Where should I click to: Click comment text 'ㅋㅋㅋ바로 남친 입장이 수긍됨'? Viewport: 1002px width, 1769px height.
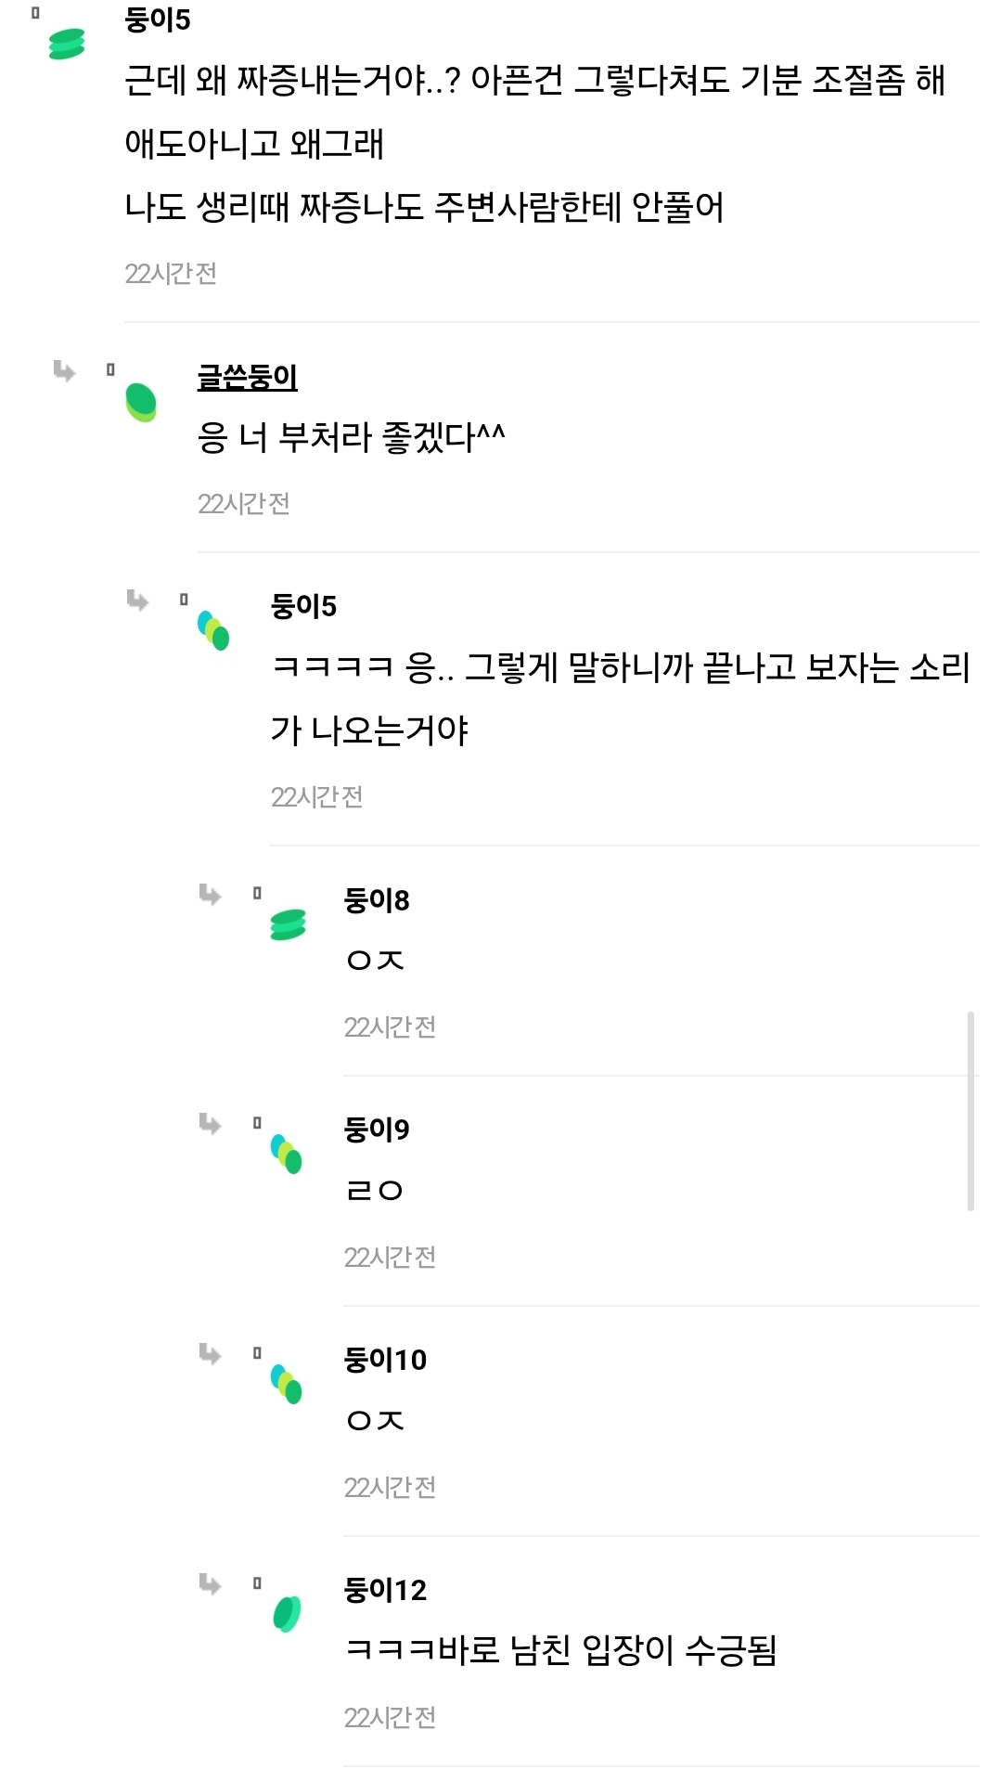(560, 1650)
